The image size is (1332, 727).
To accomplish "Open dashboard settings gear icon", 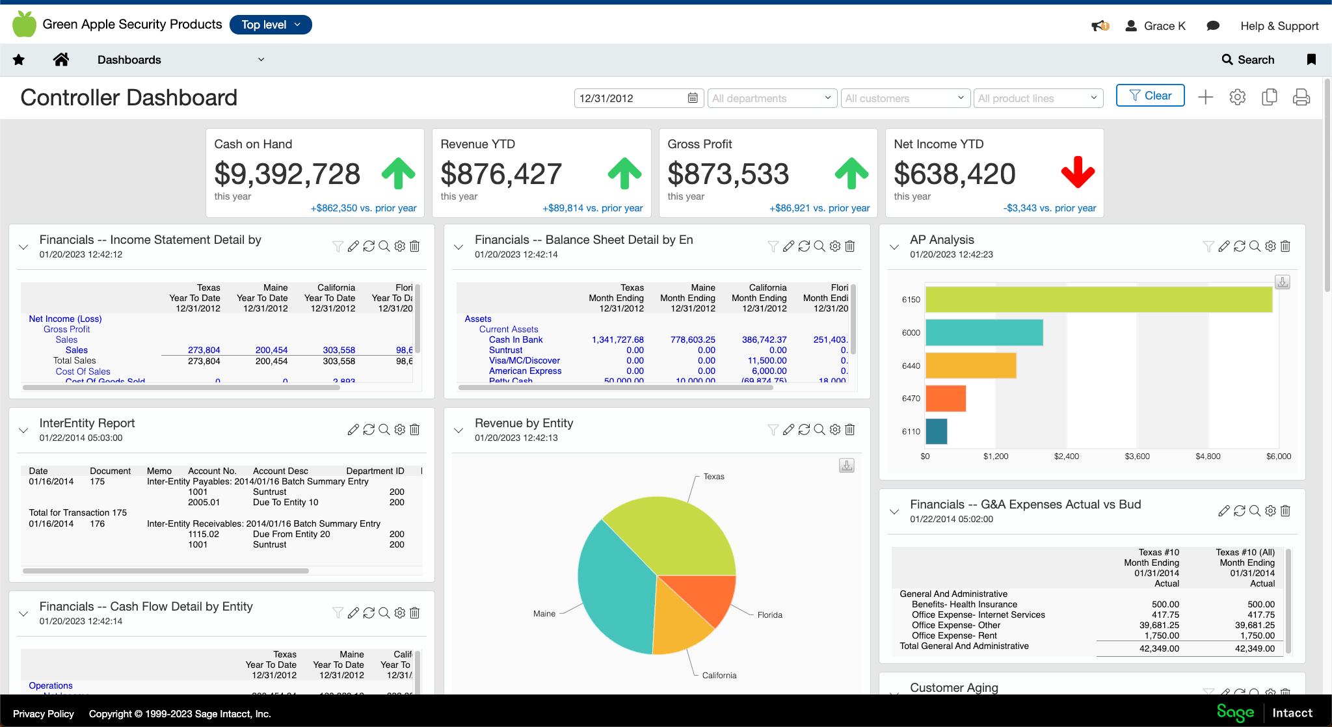I will [x=1237, y=98].
